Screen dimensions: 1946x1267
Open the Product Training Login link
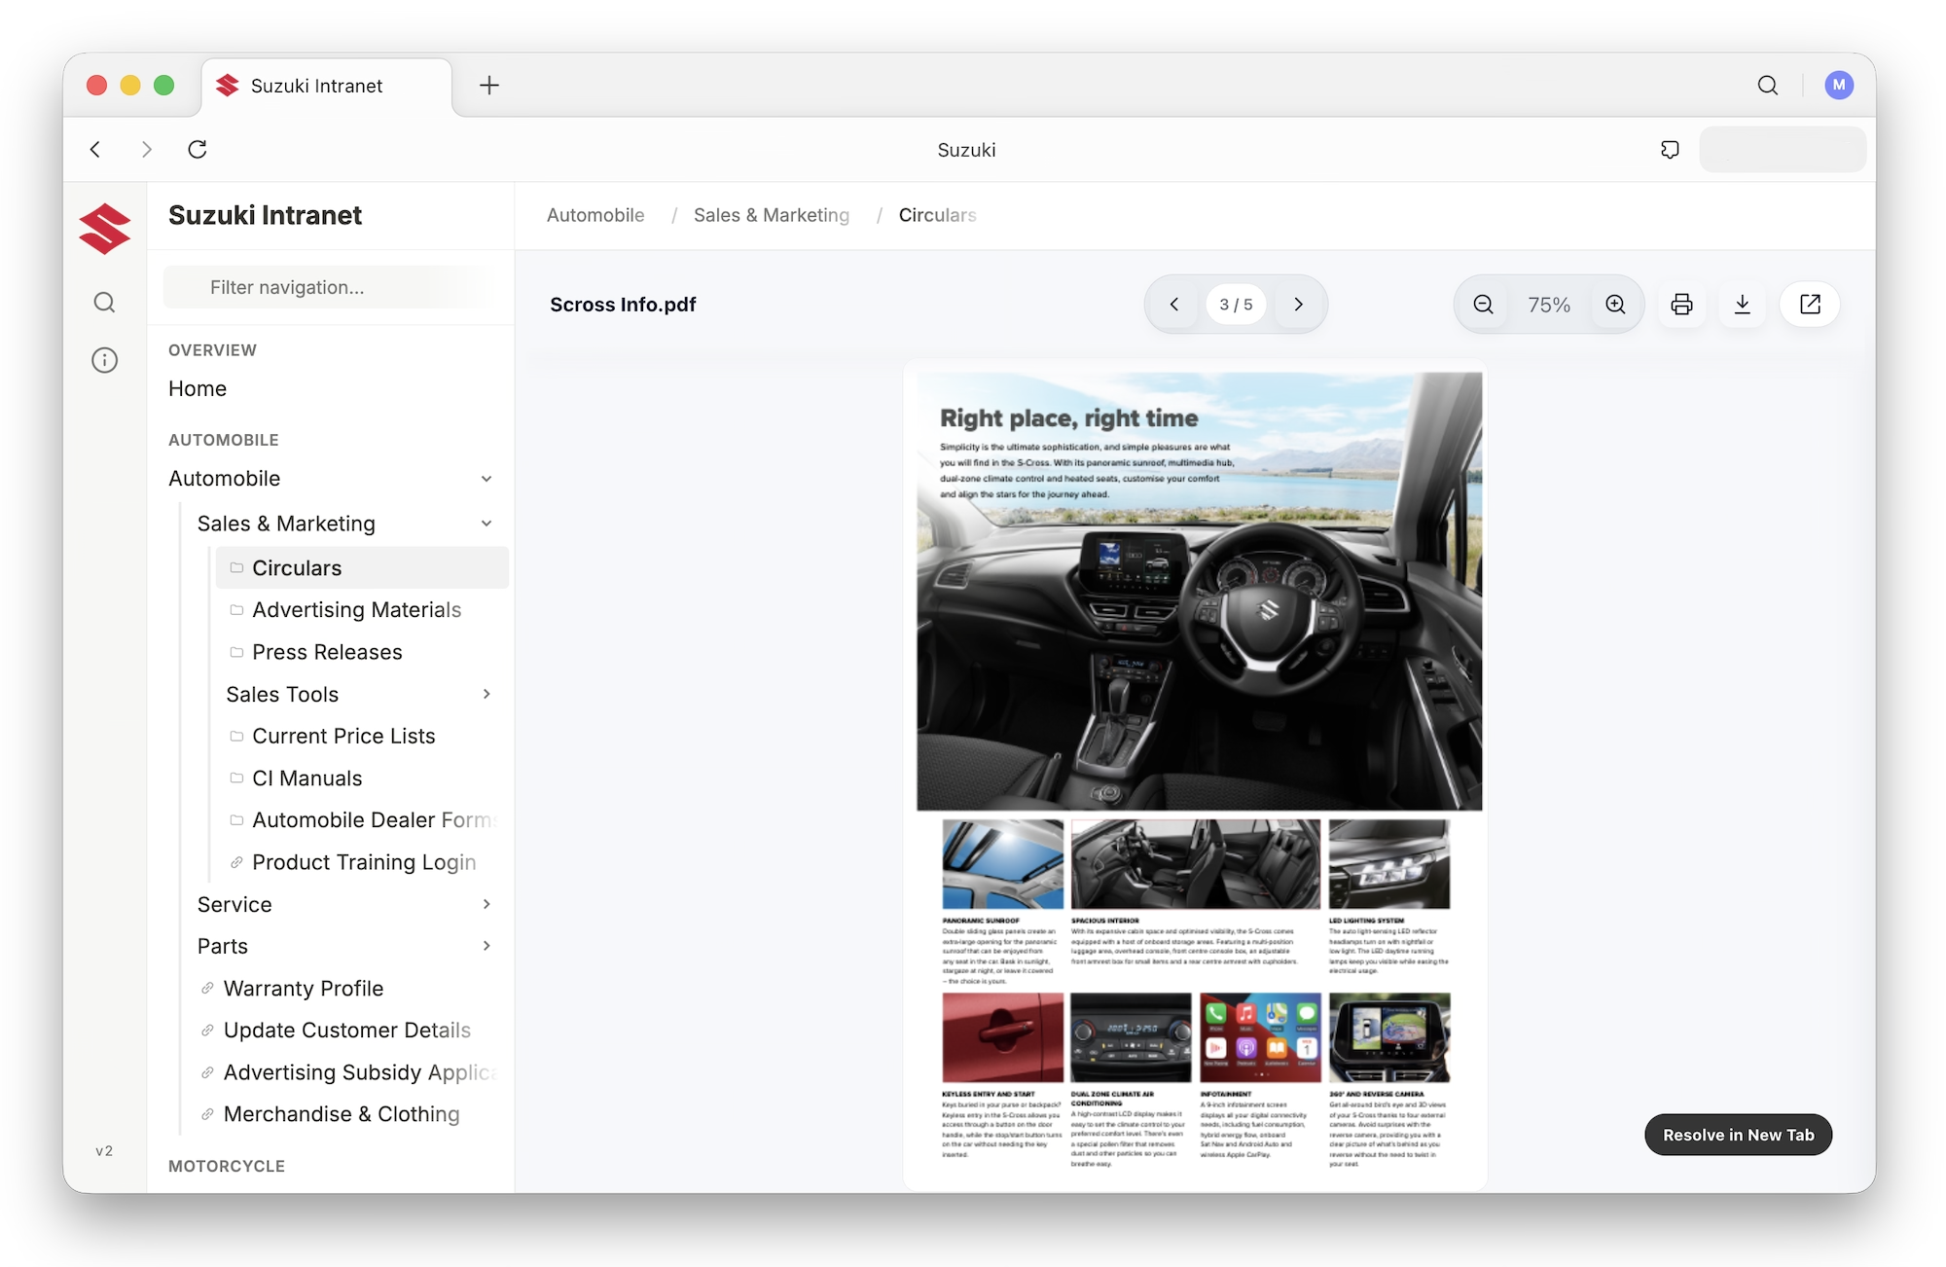click(364, 862)
